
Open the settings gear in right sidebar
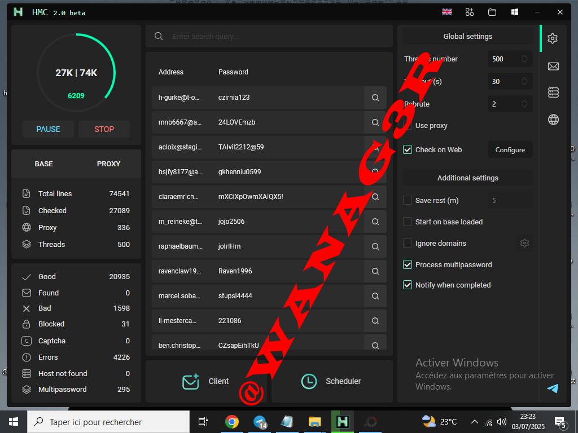pos(552,38)
